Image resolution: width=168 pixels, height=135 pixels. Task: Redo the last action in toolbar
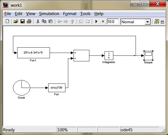(x=88, y=22)
